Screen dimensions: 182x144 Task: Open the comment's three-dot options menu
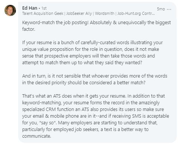click(x=169, y=9)
